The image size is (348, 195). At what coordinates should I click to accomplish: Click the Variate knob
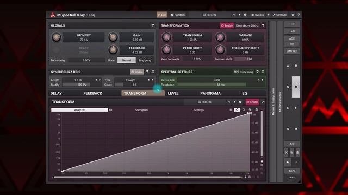[x=220, y=37]
